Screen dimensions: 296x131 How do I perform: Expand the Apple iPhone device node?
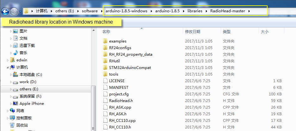[11, 104]
